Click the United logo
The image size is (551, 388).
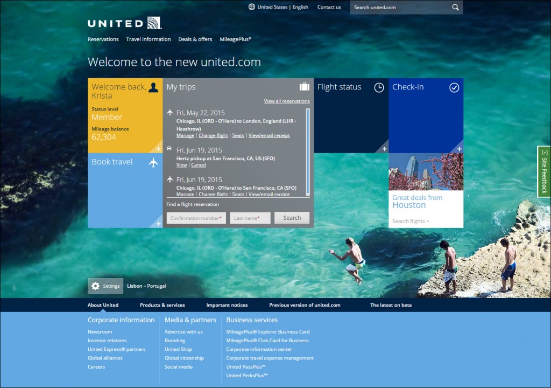coord(124,23)
